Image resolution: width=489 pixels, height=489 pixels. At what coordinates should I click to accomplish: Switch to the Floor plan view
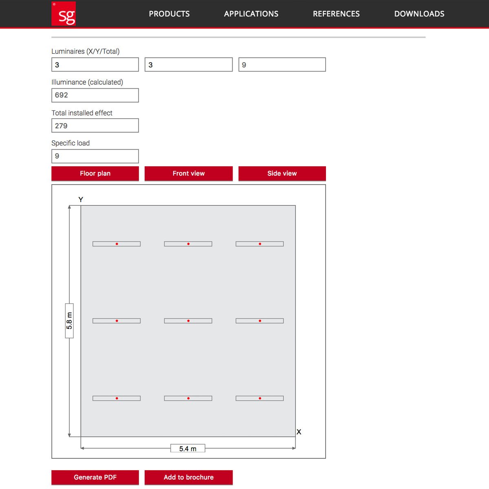click(95, 173)
